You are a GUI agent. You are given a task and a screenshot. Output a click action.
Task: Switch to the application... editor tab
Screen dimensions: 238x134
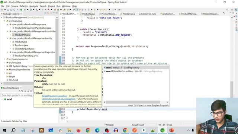coord(167,14)
